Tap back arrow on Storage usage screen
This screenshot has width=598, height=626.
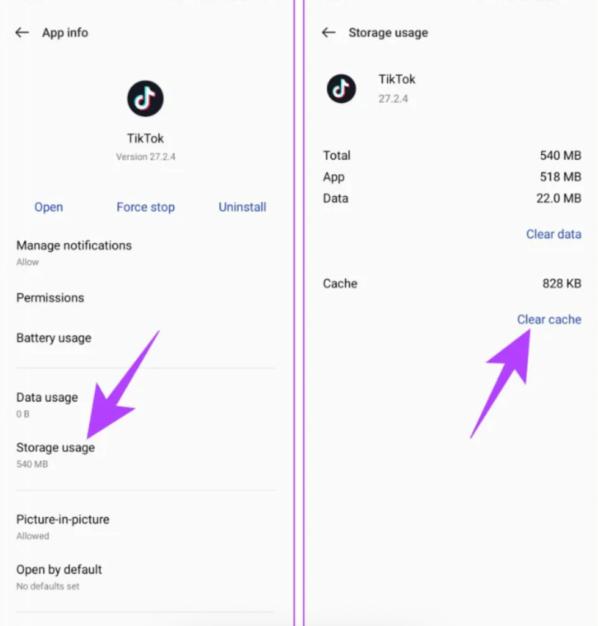click(x=329, y=33)
